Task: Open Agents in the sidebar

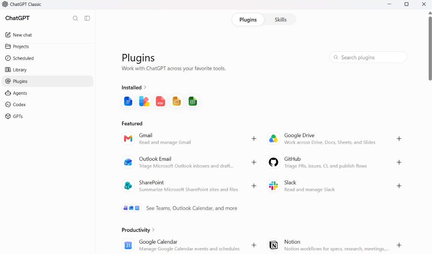Action: [47, 93]
